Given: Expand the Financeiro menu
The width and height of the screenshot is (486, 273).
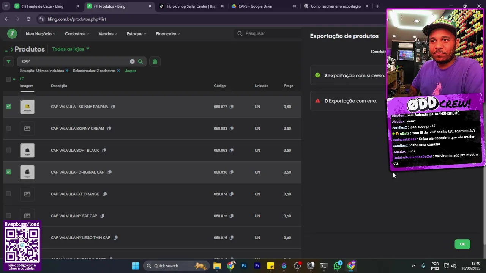Looking at the screenshot, I should [x=168, y=34].
